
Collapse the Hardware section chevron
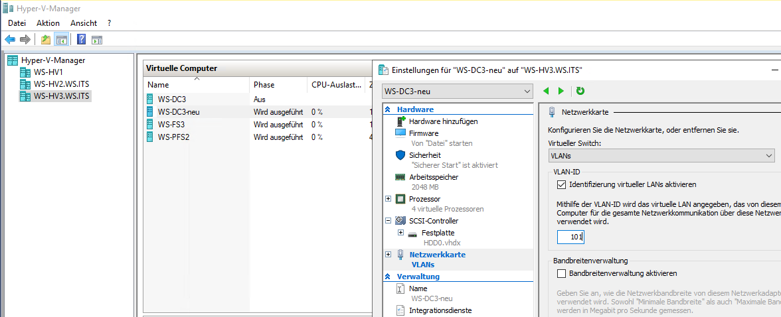click(388, 109)
